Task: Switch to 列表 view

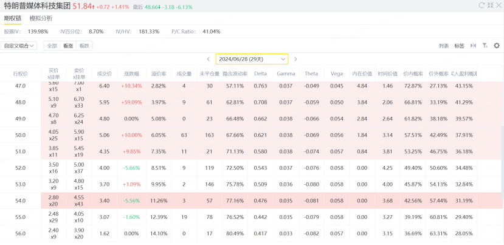Action: pos(444,46)
